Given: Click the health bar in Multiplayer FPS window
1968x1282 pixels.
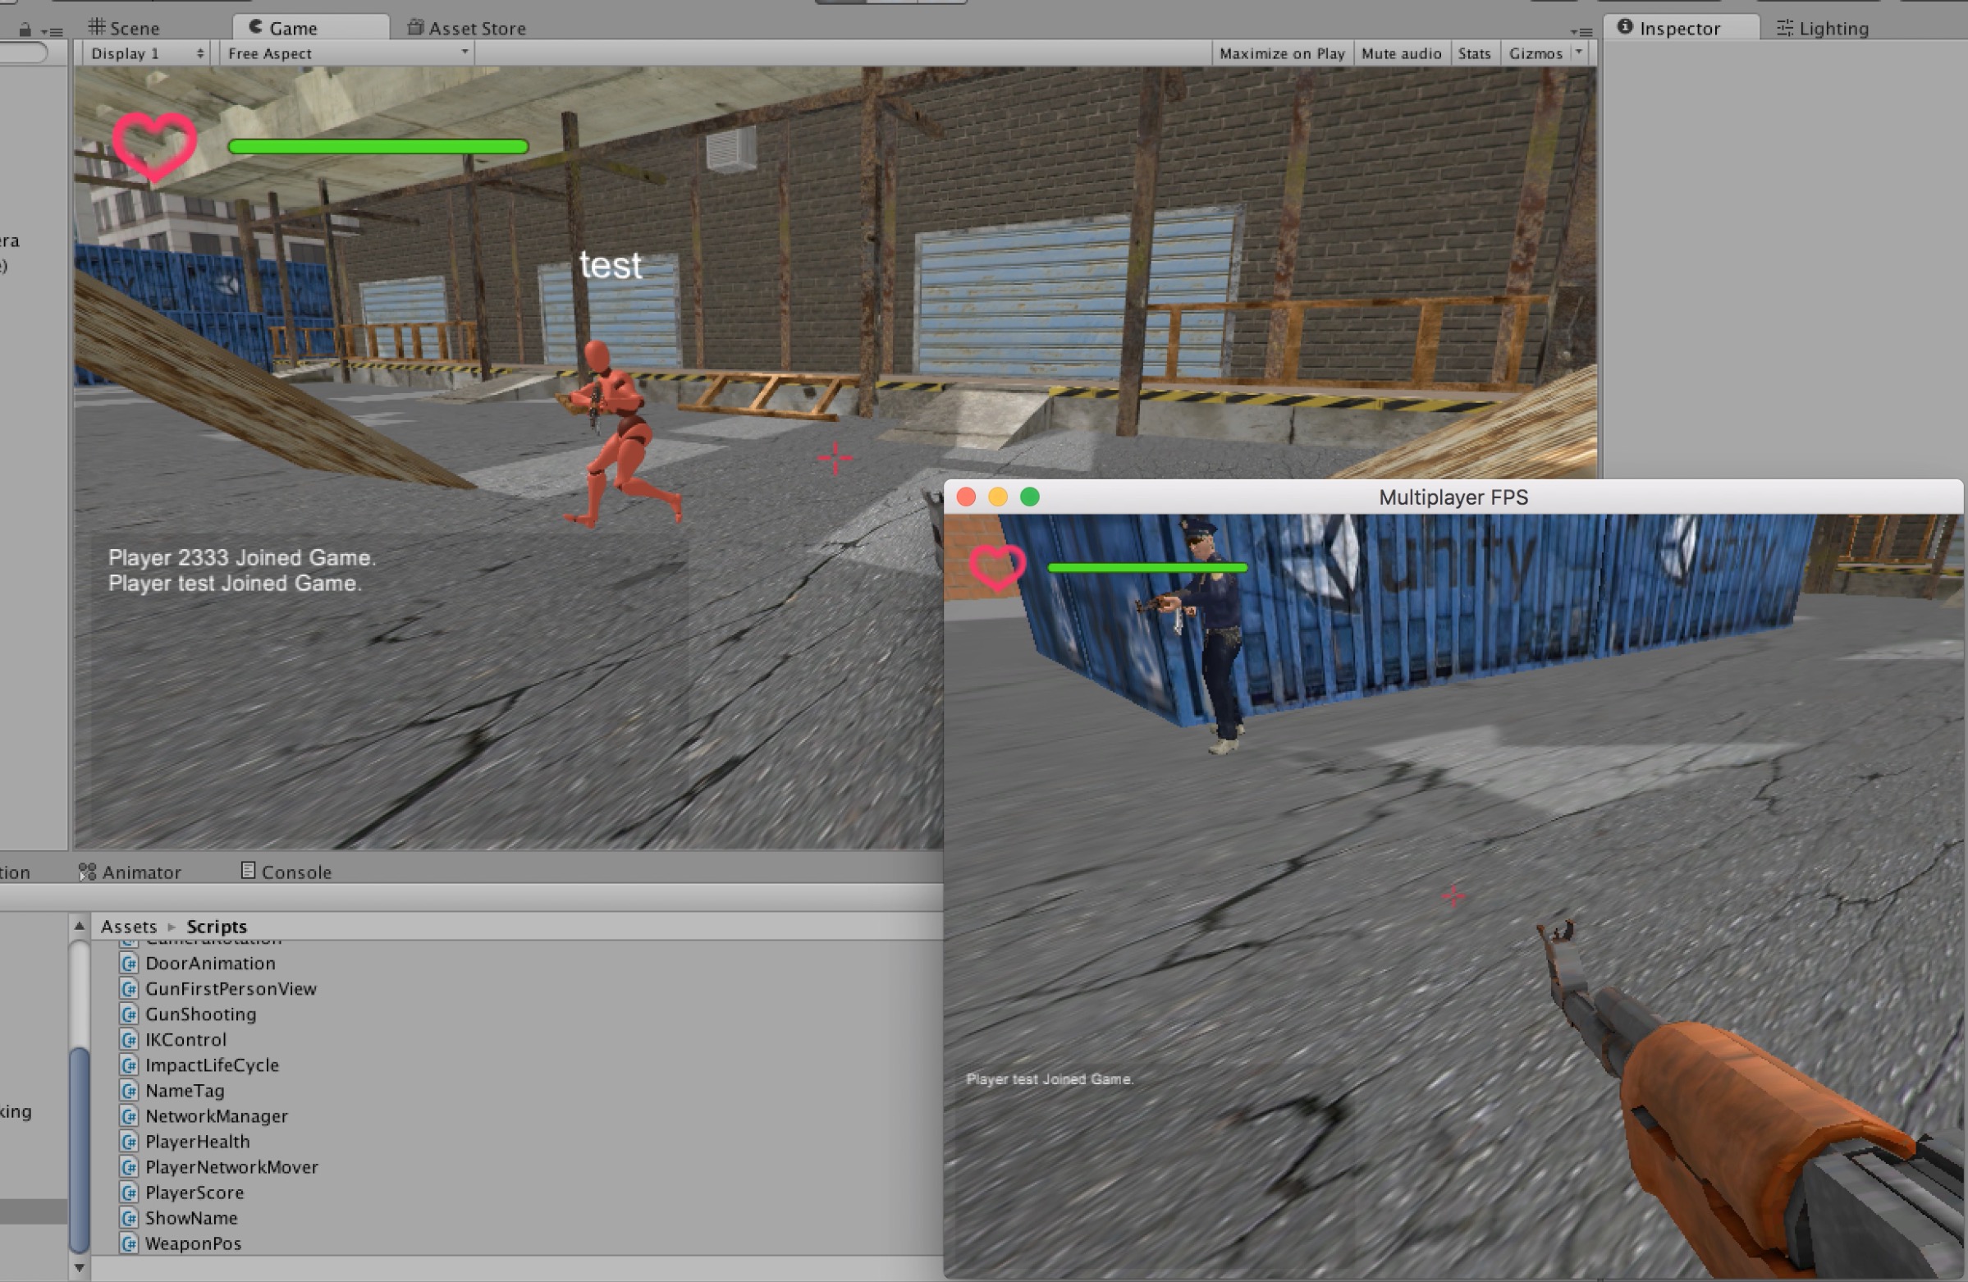Looking at the screenshot, I should (1146, 567).
